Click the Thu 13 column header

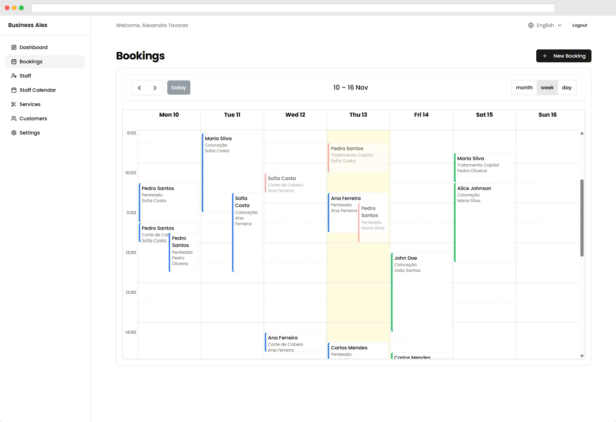[x=358, y=115]
